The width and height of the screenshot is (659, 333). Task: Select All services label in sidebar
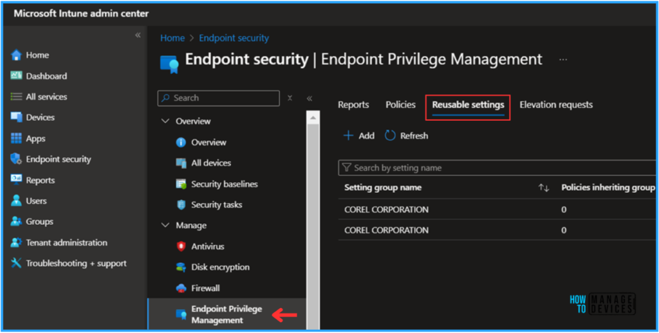click(46, 96)
